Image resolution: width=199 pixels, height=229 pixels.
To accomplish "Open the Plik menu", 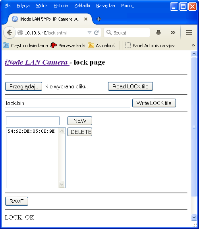I will [x=8, y=6].
